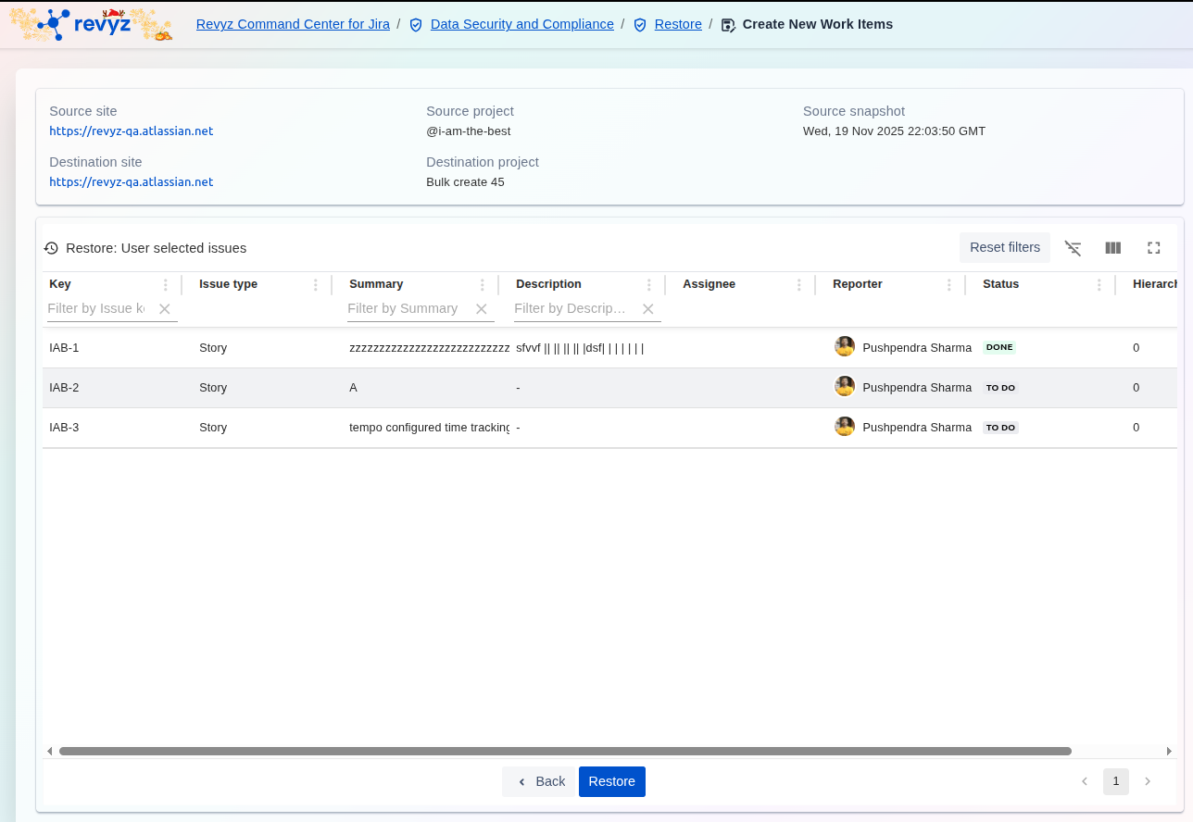Open Status column actions menu
Screen dimensions: 1193x822
(x=1099, y=285)
